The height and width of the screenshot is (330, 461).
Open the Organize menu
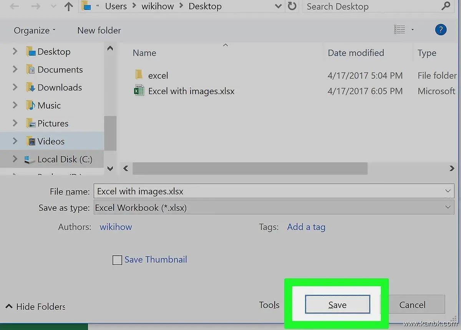(34, 30)
